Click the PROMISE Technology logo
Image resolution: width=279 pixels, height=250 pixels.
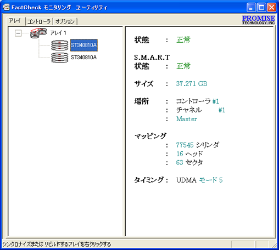(258, 20)
